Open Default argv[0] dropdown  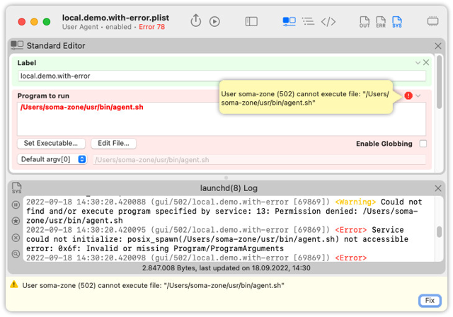click(x=52, y=159)
